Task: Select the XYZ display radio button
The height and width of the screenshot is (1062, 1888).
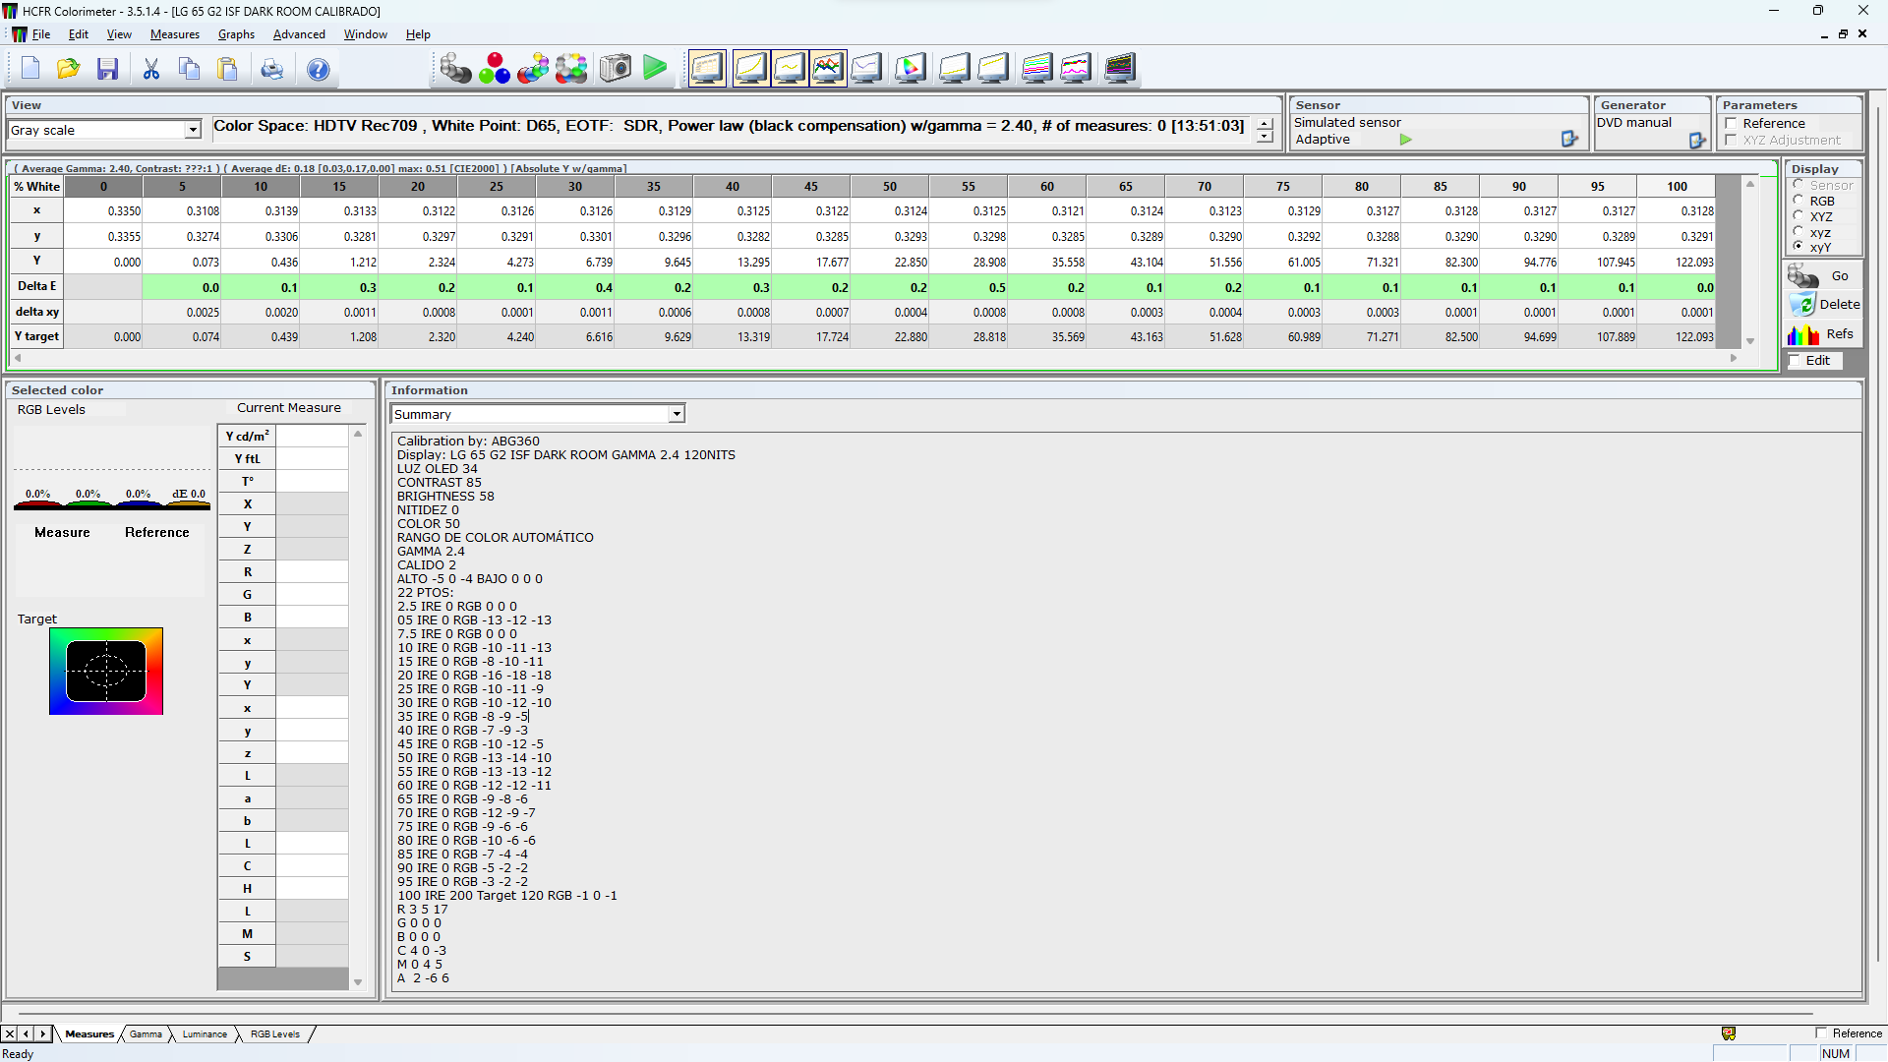Action: pos(1799,216)
